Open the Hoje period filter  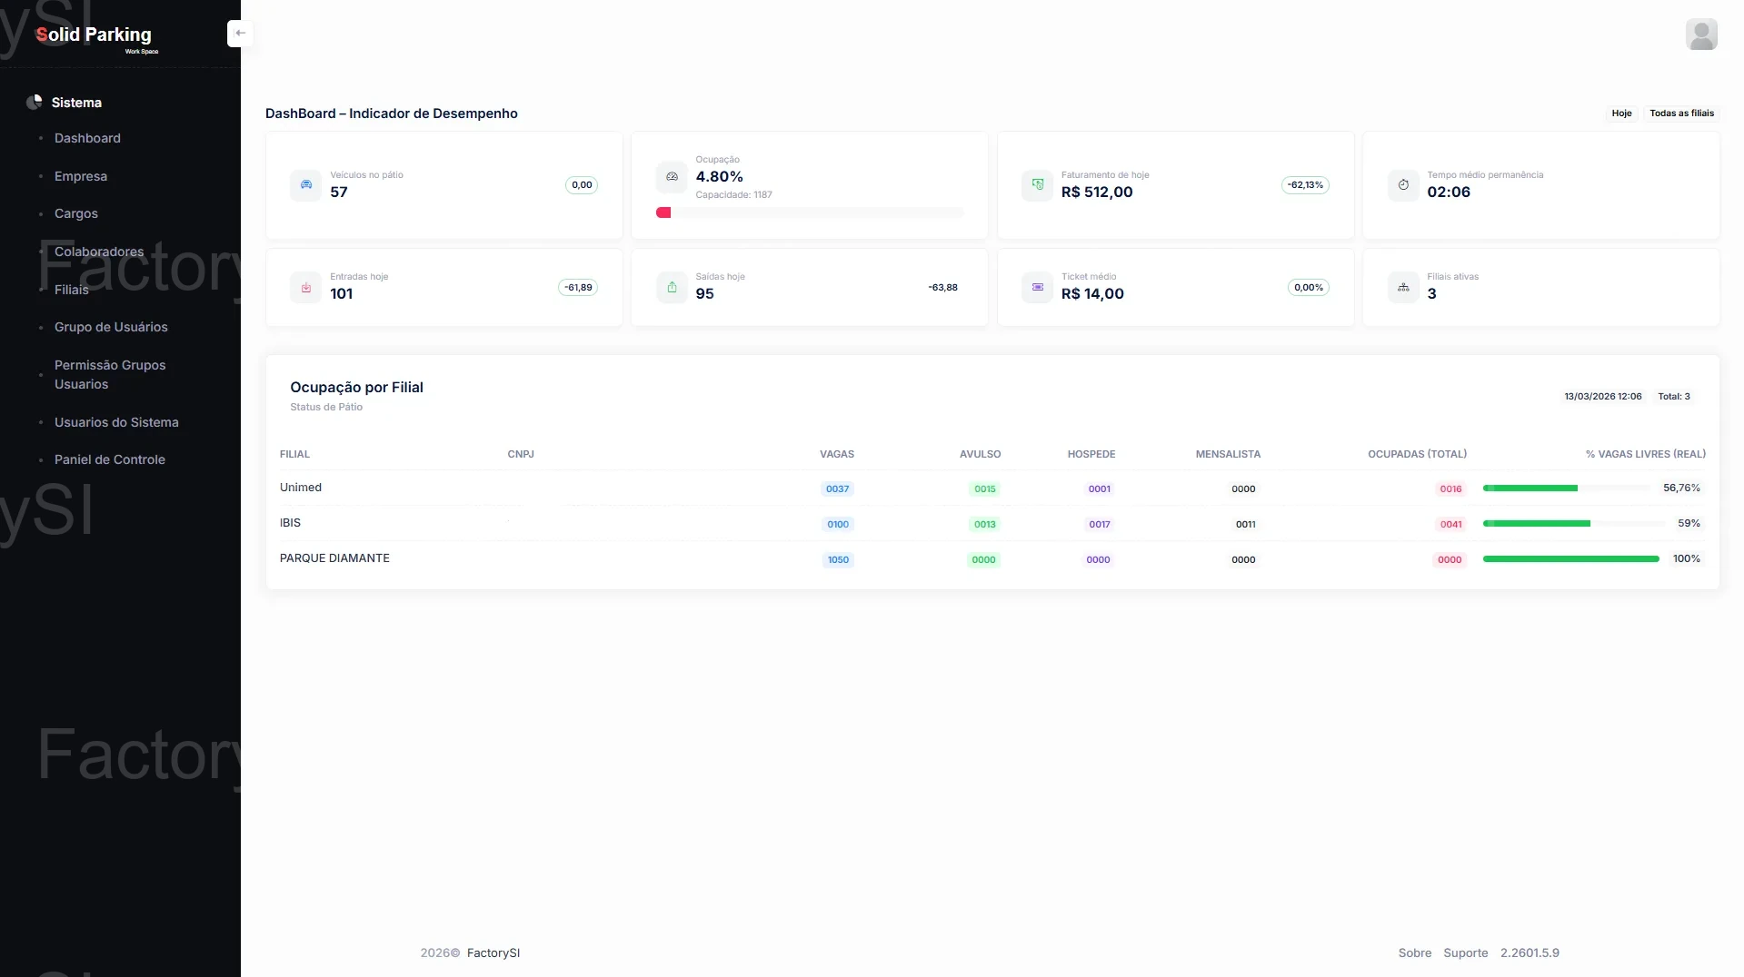click(1621, 113)
